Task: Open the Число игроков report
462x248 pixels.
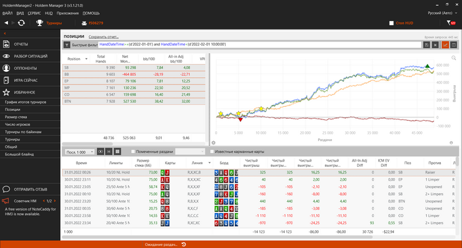Action: pos(17,124)
